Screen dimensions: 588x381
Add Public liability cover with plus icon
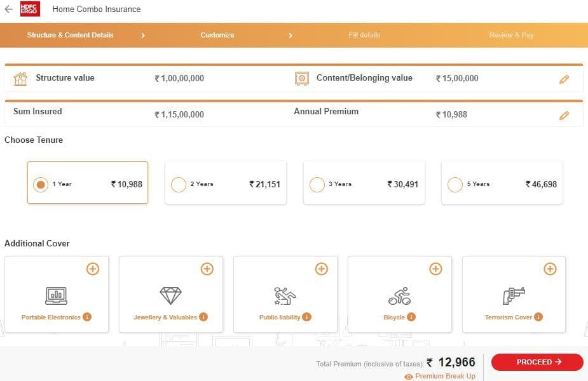pyautogui.click(x=322, y=269)
